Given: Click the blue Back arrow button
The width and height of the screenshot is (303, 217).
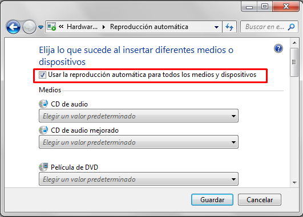Looking at the screenshot, I should click(13, 27).
